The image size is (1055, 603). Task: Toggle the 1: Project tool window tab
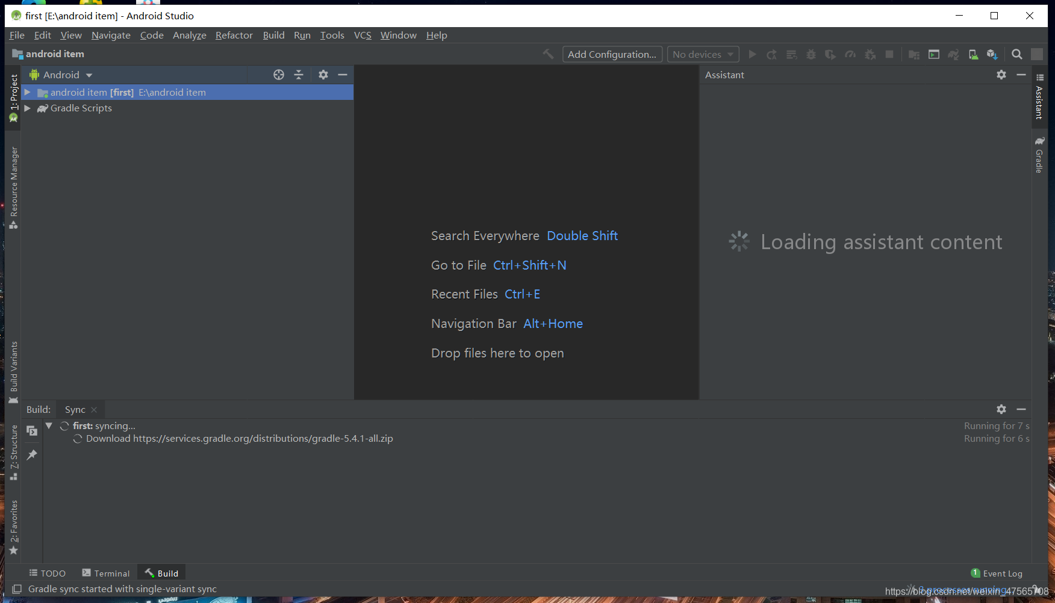pos(13,98)
